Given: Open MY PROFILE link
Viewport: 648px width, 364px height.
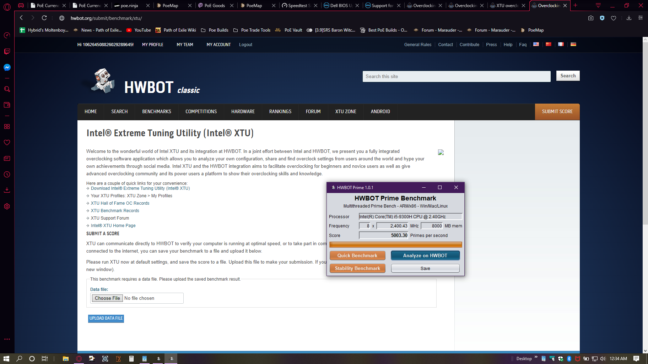Looking at the screenshot, I should coord(153,45).
